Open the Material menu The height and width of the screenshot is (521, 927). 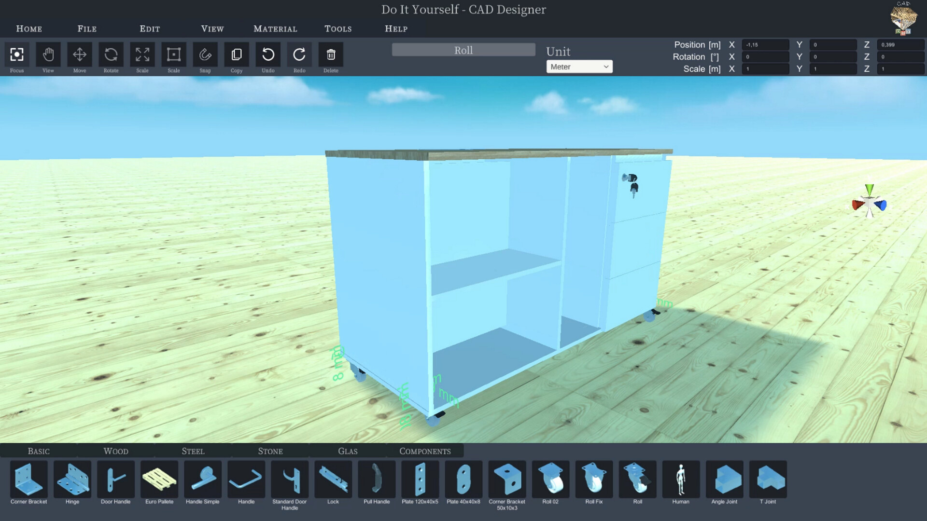[275, 28]
